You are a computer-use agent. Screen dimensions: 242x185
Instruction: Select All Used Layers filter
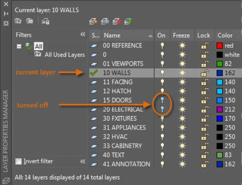(x=65, y=55)
